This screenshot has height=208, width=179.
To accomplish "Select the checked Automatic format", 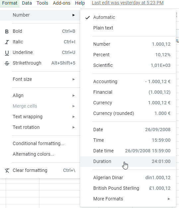I will pos(128,17).
